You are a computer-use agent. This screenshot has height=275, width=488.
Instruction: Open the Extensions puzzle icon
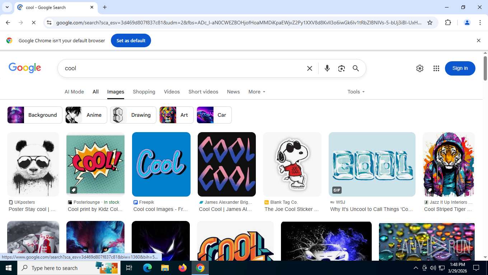coord(448,23)
